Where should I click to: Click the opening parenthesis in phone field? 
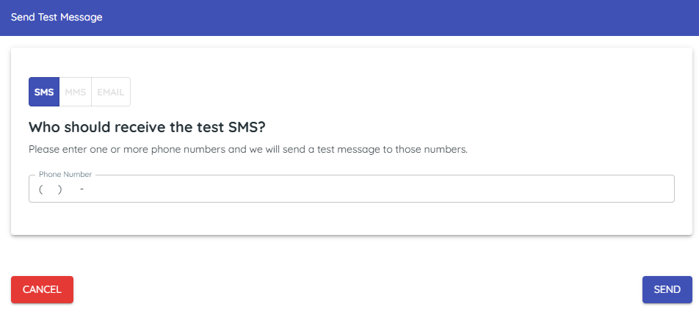(x=41, y=189)
